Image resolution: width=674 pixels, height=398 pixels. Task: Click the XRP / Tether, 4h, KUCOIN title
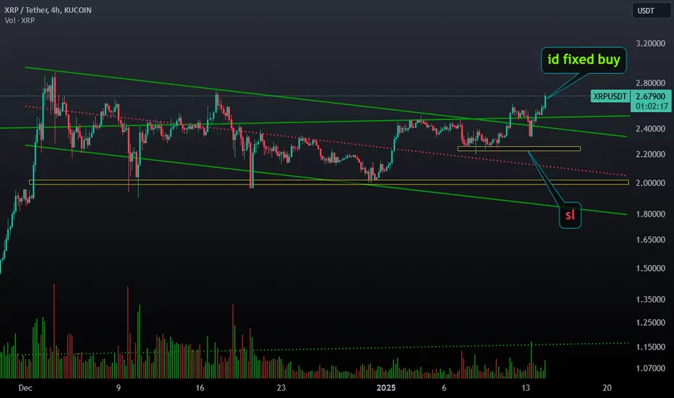[48, 10]
